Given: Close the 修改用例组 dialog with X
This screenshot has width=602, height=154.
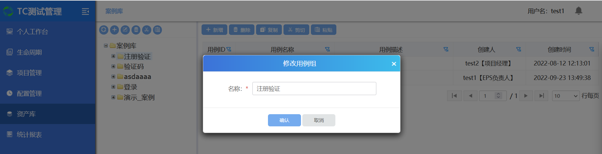Looking at the screenshot, I should point(394,64).
